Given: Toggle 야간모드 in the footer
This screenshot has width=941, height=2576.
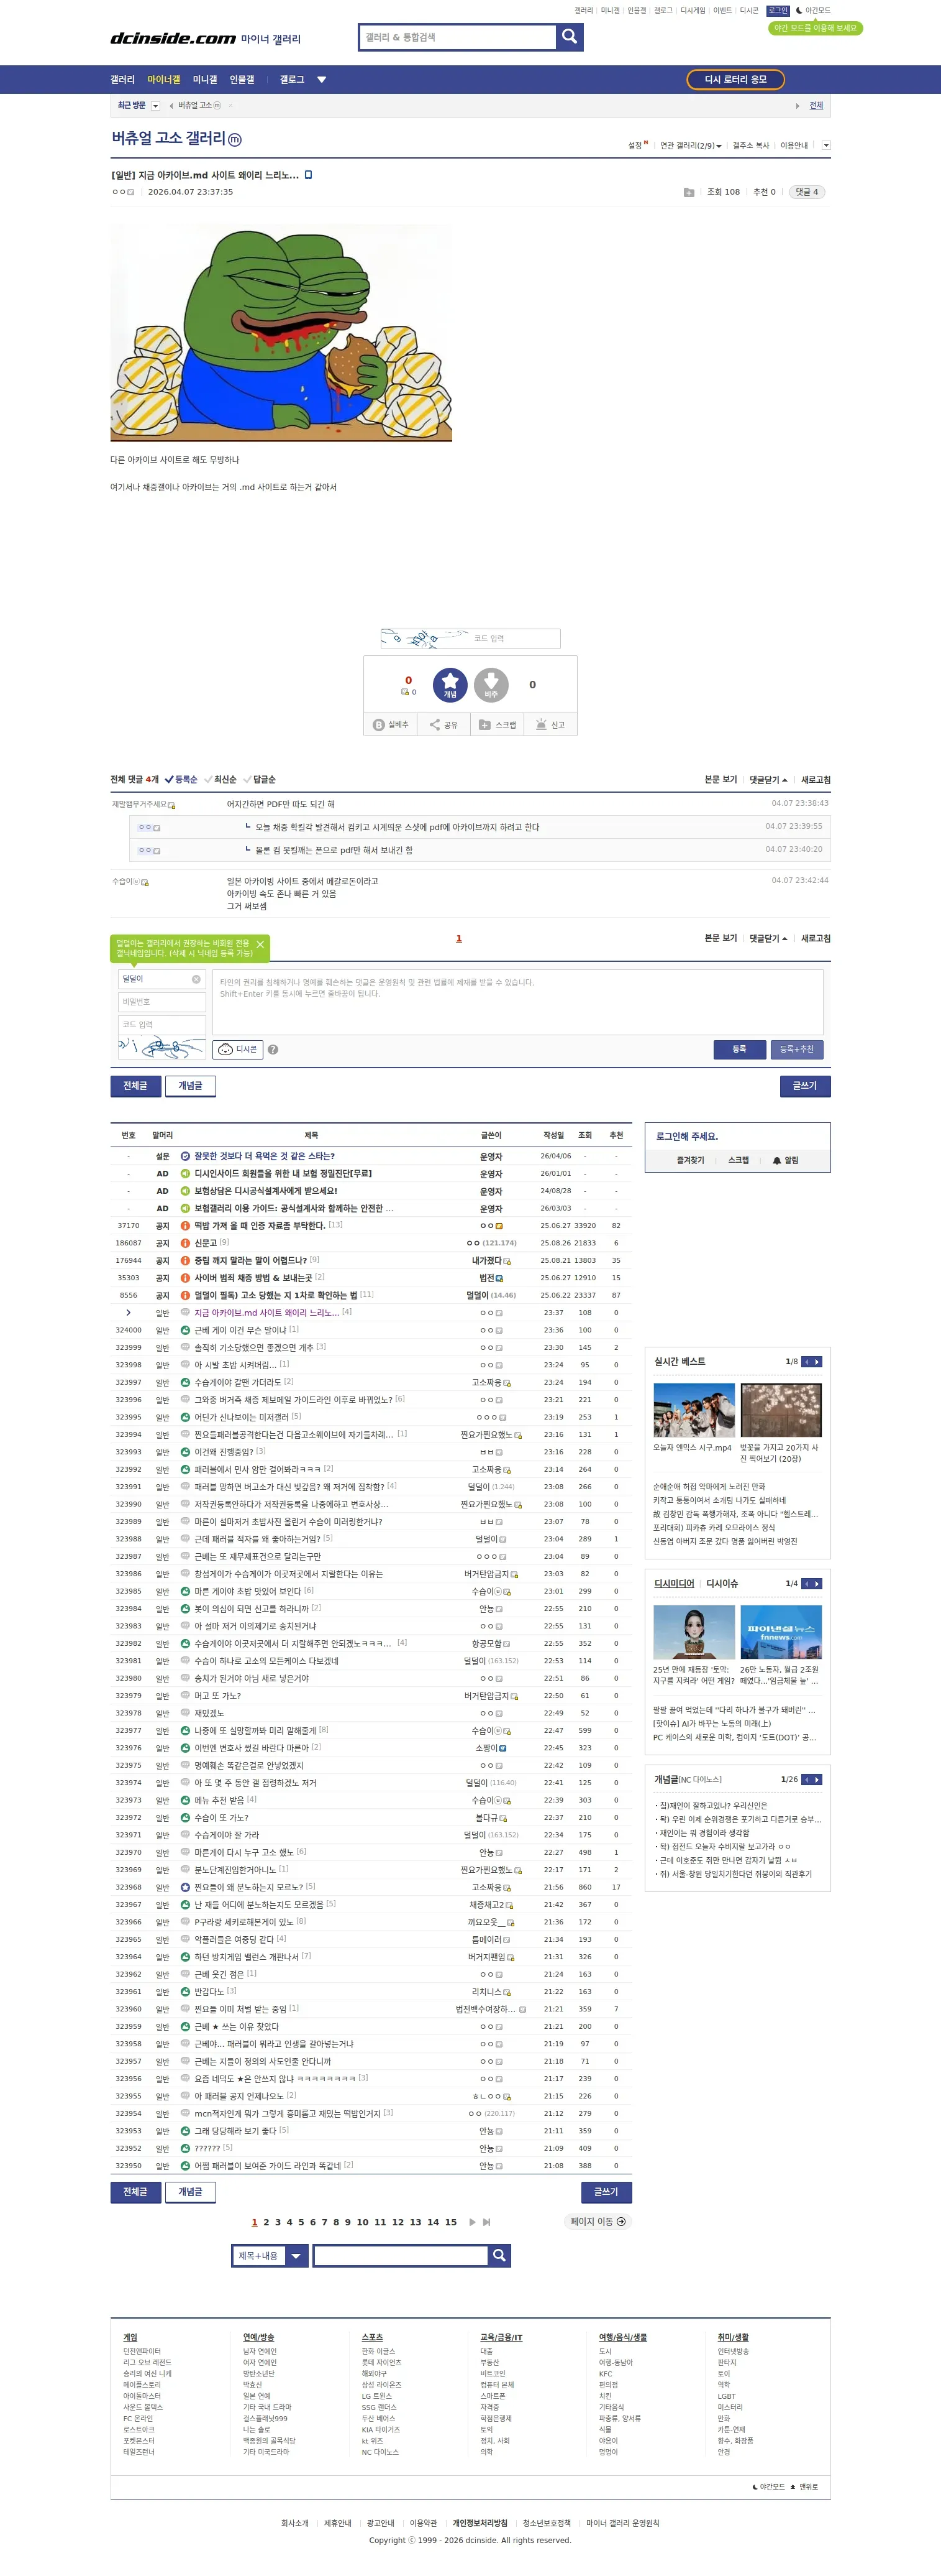Looking at the screenshot, I should click(768, 2487).
